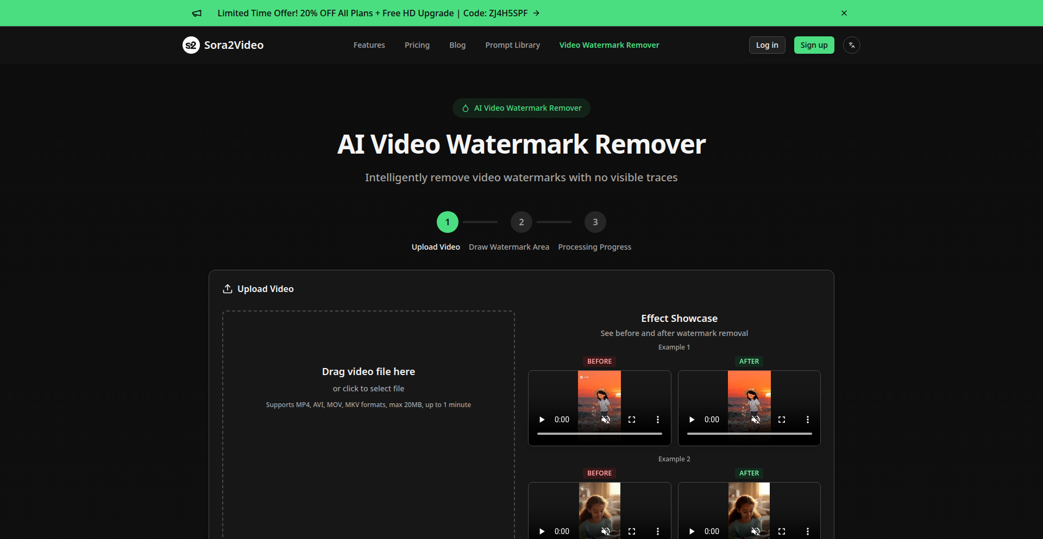Open more options on Example 2 AFTER video
The height and width of the screenshot is (539, 1043).
pyautogui.click(x=808, y=531)
